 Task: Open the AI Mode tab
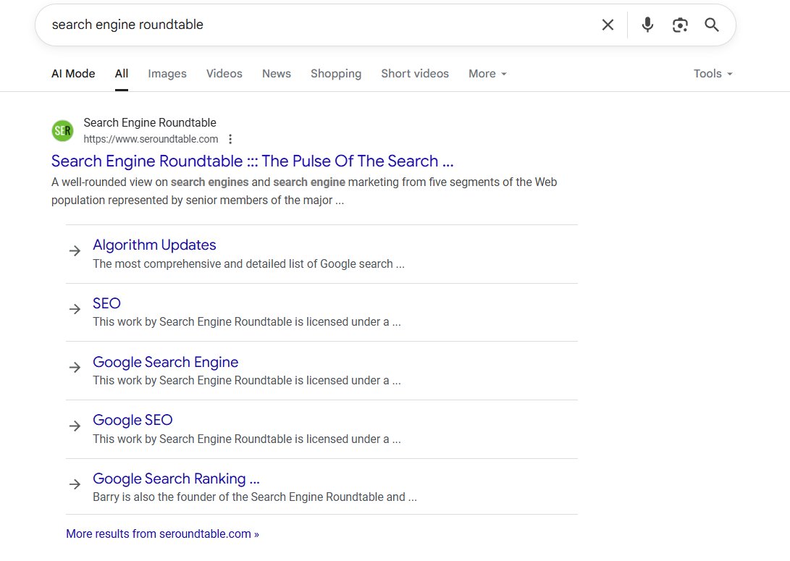pos(72,73)
